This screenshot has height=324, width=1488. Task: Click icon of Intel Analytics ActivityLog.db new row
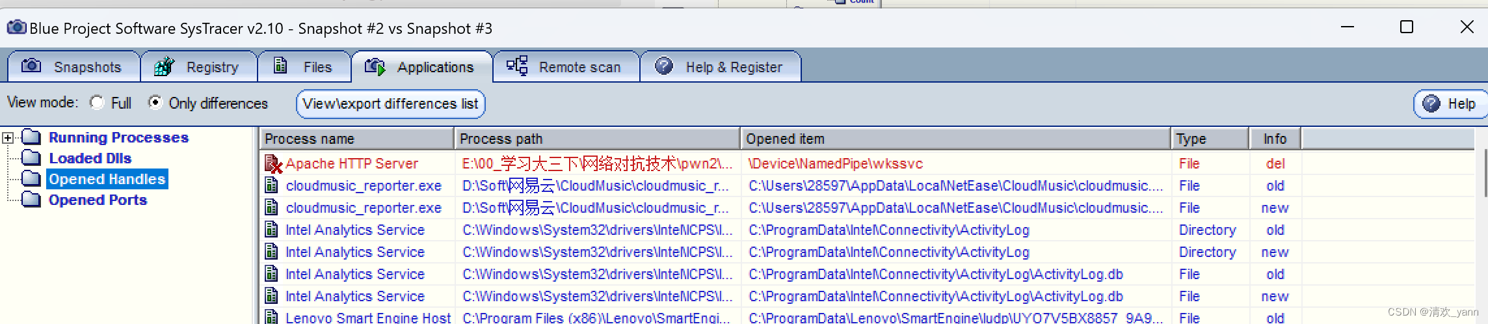pyautogui.click(x=272, y=296)
